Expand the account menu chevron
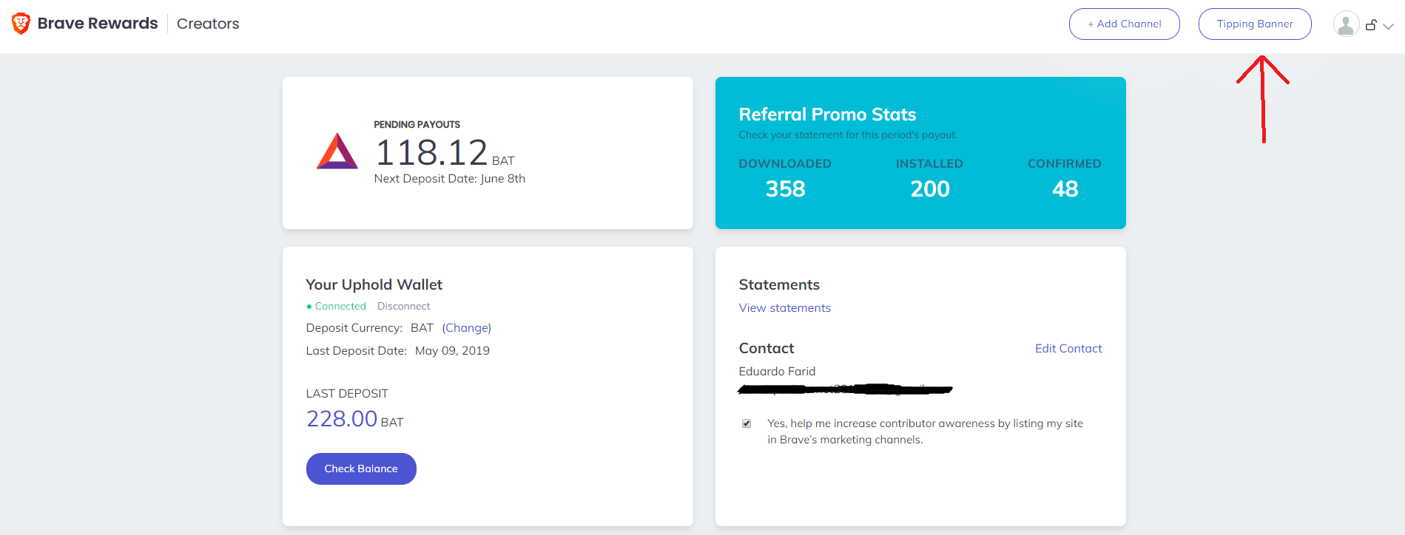 tap(1389, 26)
